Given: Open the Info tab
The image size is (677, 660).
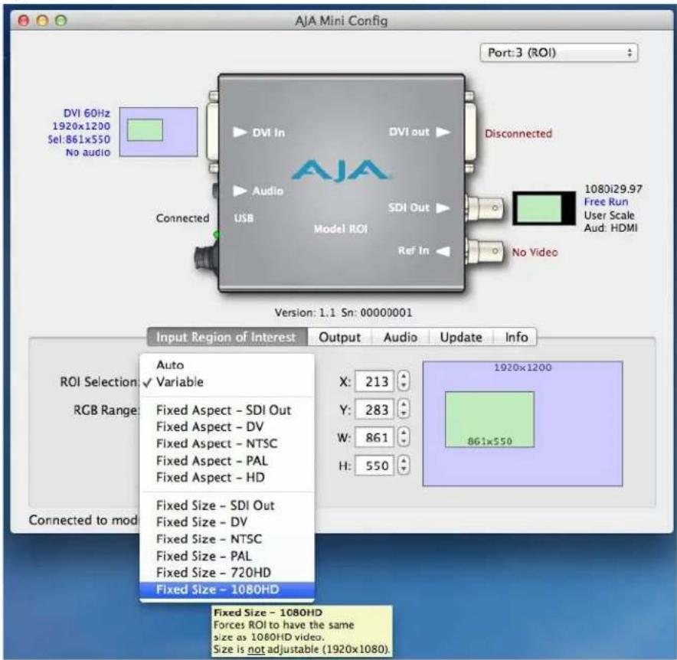Looking at the screenshot, I should (516, 337).
